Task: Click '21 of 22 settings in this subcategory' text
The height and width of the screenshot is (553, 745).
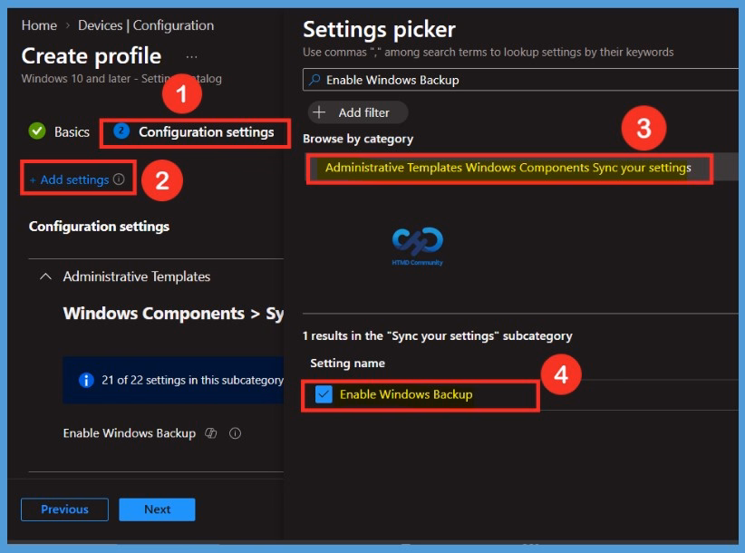Action: (192, 380)
